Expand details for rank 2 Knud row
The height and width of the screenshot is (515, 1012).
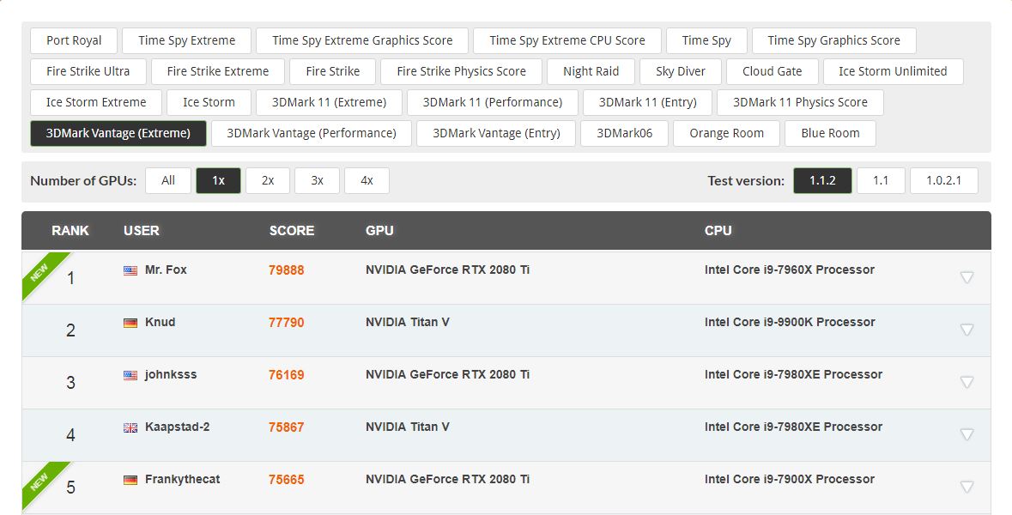pos(967,330)
